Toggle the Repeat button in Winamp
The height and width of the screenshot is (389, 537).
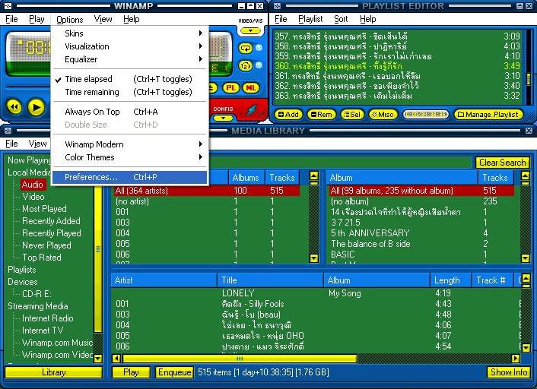246,48
